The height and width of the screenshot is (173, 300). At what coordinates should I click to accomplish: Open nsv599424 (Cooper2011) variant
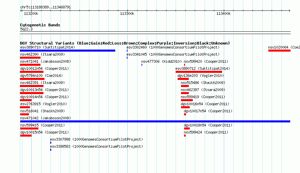point(206,132)
